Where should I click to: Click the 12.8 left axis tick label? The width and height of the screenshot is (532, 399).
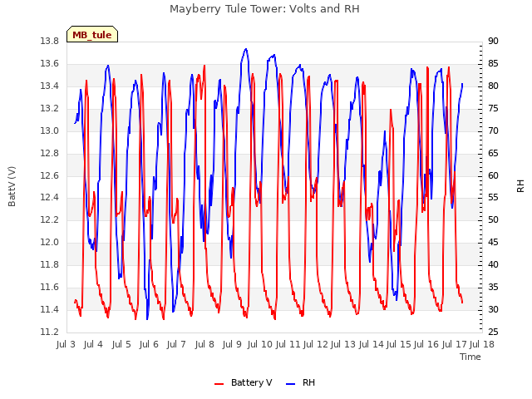coord(50,153)
